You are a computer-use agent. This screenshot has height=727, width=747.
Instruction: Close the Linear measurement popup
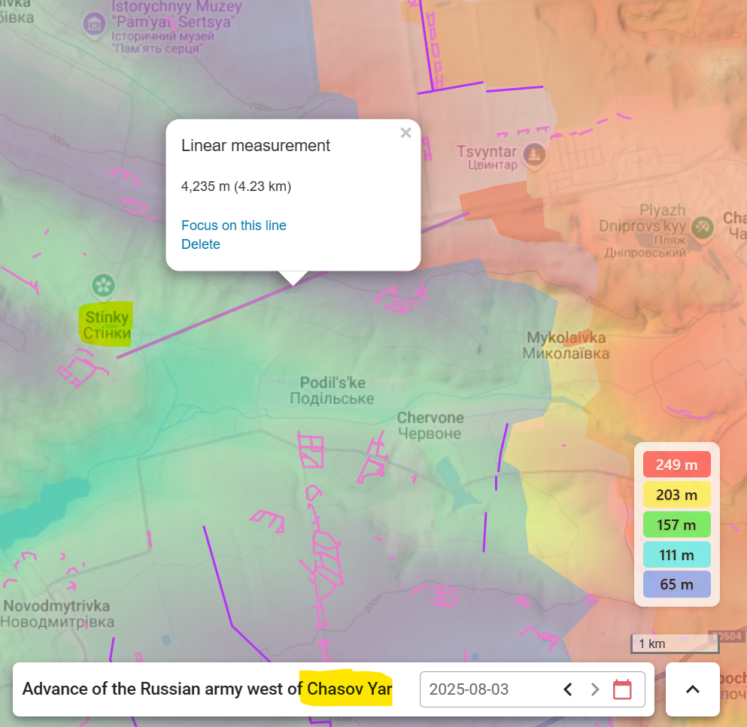pyautogui.click(x=406, y=133)
